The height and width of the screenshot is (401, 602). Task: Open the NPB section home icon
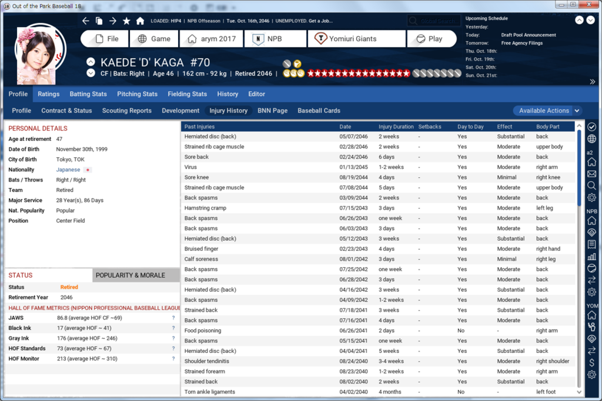[x=591, y=221]
